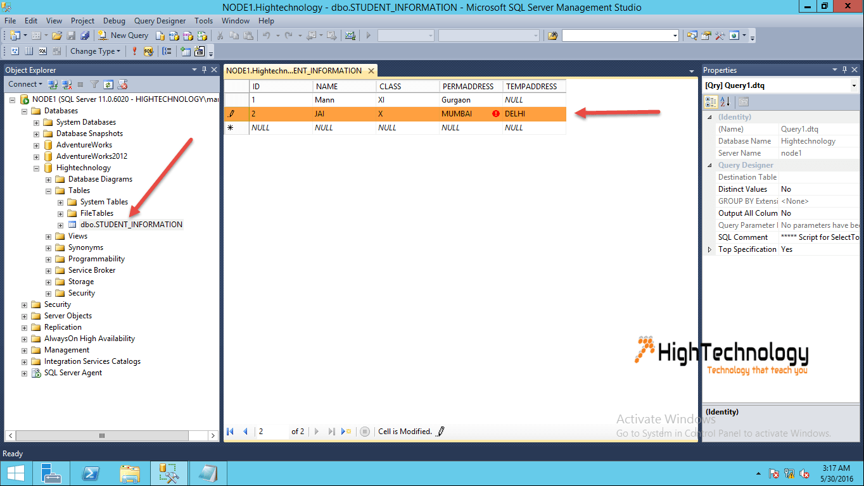Click the Solution Explorer toolbar icon
Screen dimensions: 864x486
tap(692, 35)
